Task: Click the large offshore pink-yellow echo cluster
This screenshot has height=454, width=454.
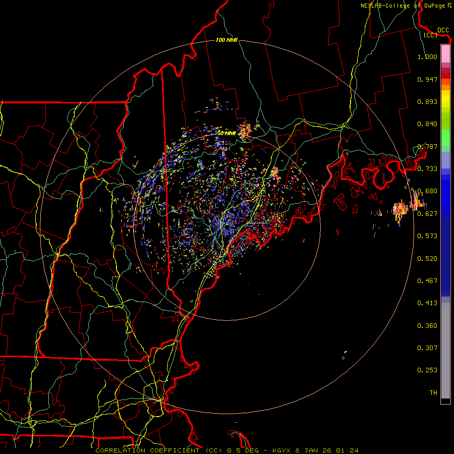Action: [x=401, y=210]
